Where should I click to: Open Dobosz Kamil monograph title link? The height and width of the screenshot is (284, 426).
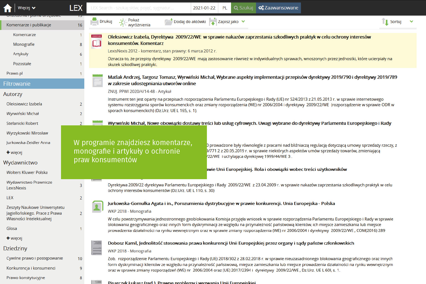[231, 243]
